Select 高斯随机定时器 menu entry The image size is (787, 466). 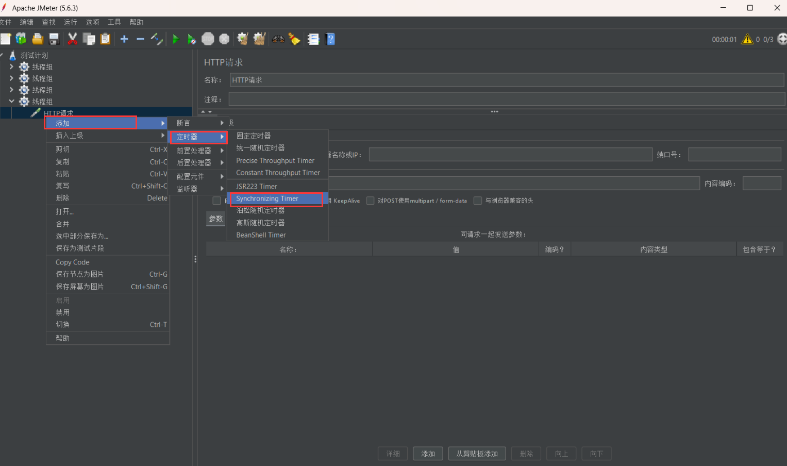pyautogui.click(x=277, y=223)
